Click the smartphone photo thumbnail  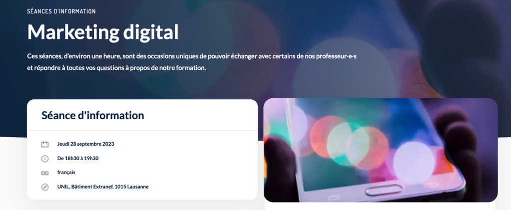click(x=381, y=150)
